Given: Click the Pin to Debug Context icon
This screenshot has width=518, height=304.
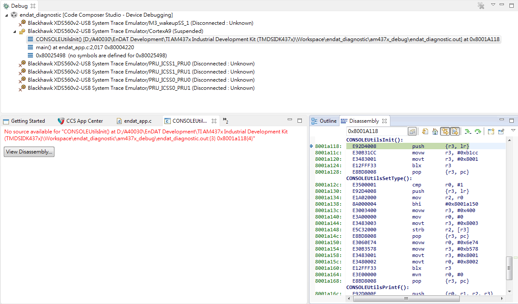Looking at the screenshot, I should 501,131.
